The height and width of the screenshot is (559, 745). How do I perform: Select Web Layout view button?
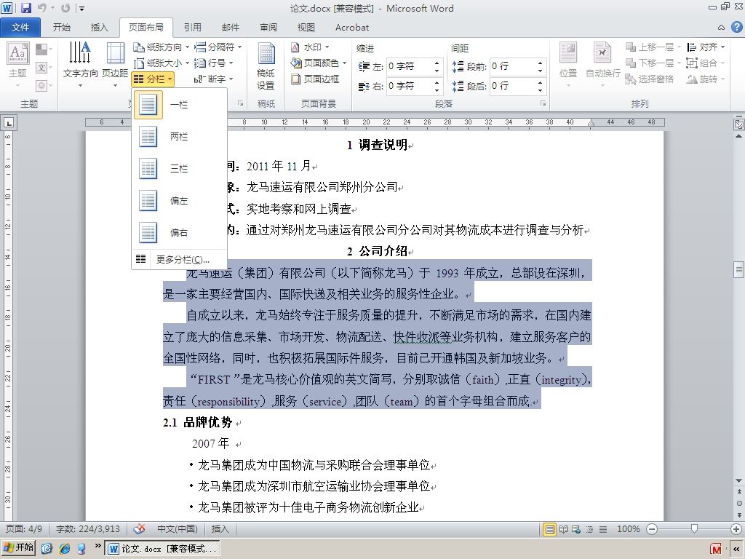tap(576, 529)
